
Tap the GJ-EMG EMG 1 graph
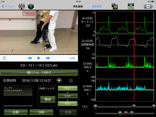[125, 90]
